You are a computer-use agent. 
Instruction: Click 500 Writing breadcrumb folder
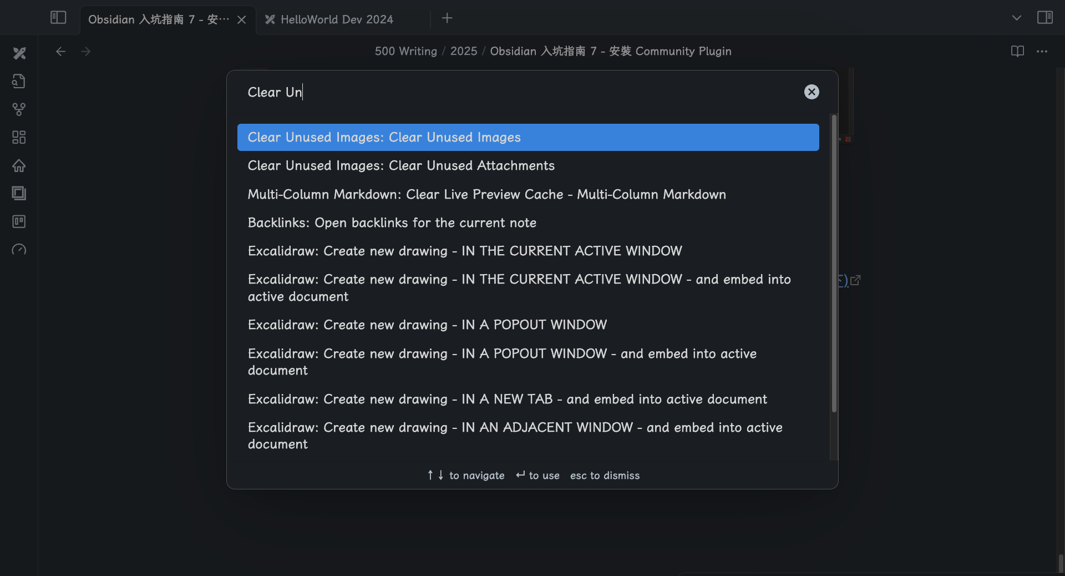(x=405, y=51)
